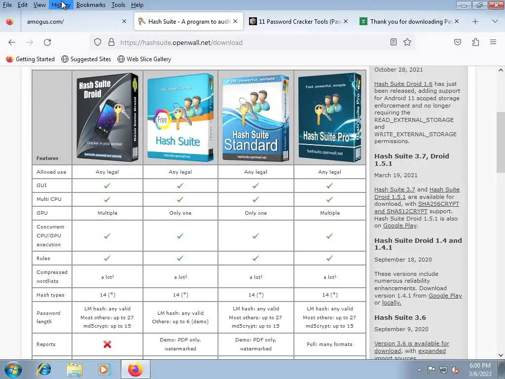Click 'Full: many formats' cell text
This screenshot has width=505, height=379.
coord(329,344)
